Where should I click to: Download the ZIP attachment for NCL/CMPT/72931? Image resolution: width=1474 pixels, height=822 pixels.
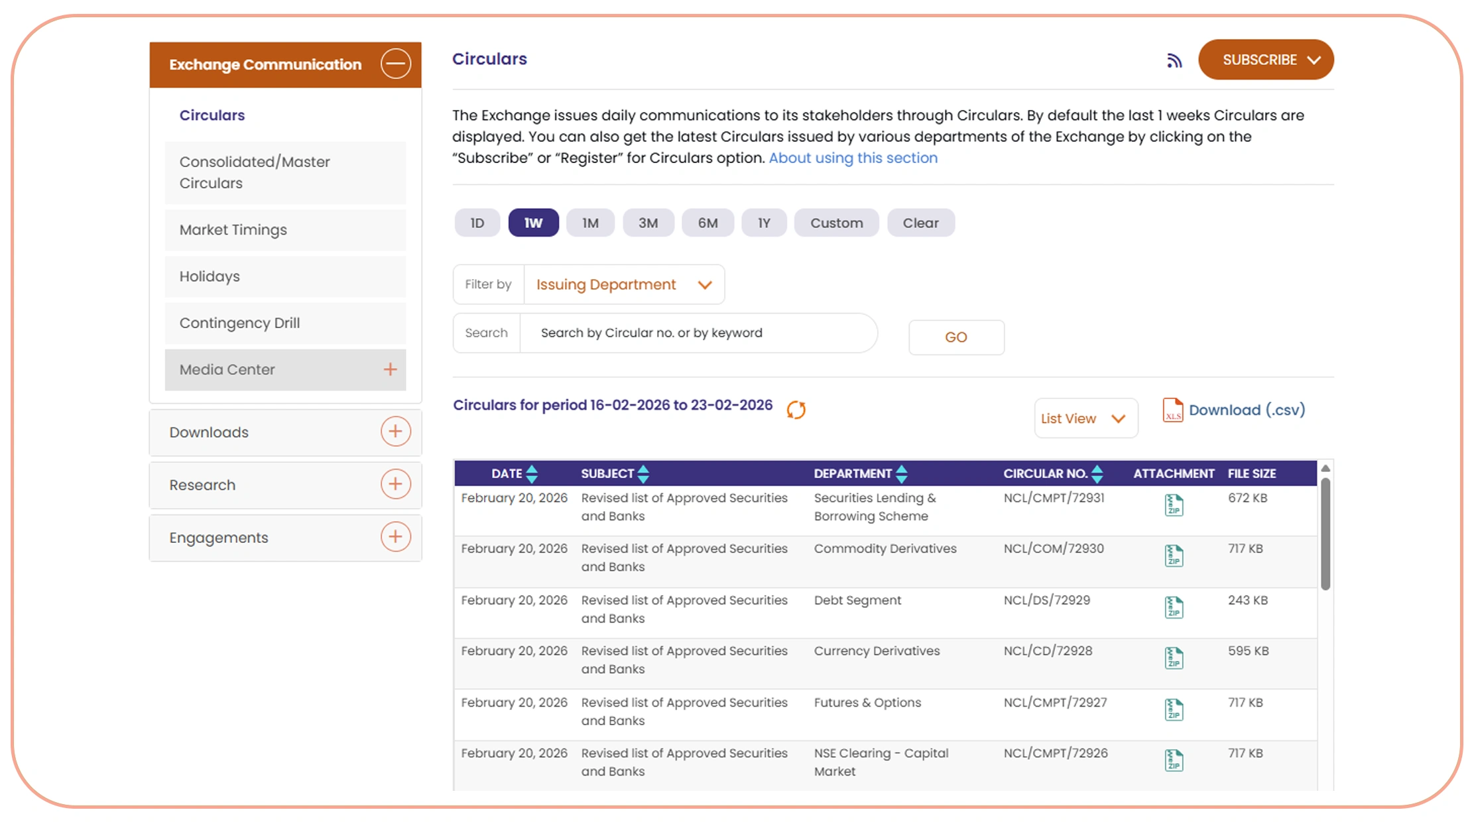[1173, 504]
